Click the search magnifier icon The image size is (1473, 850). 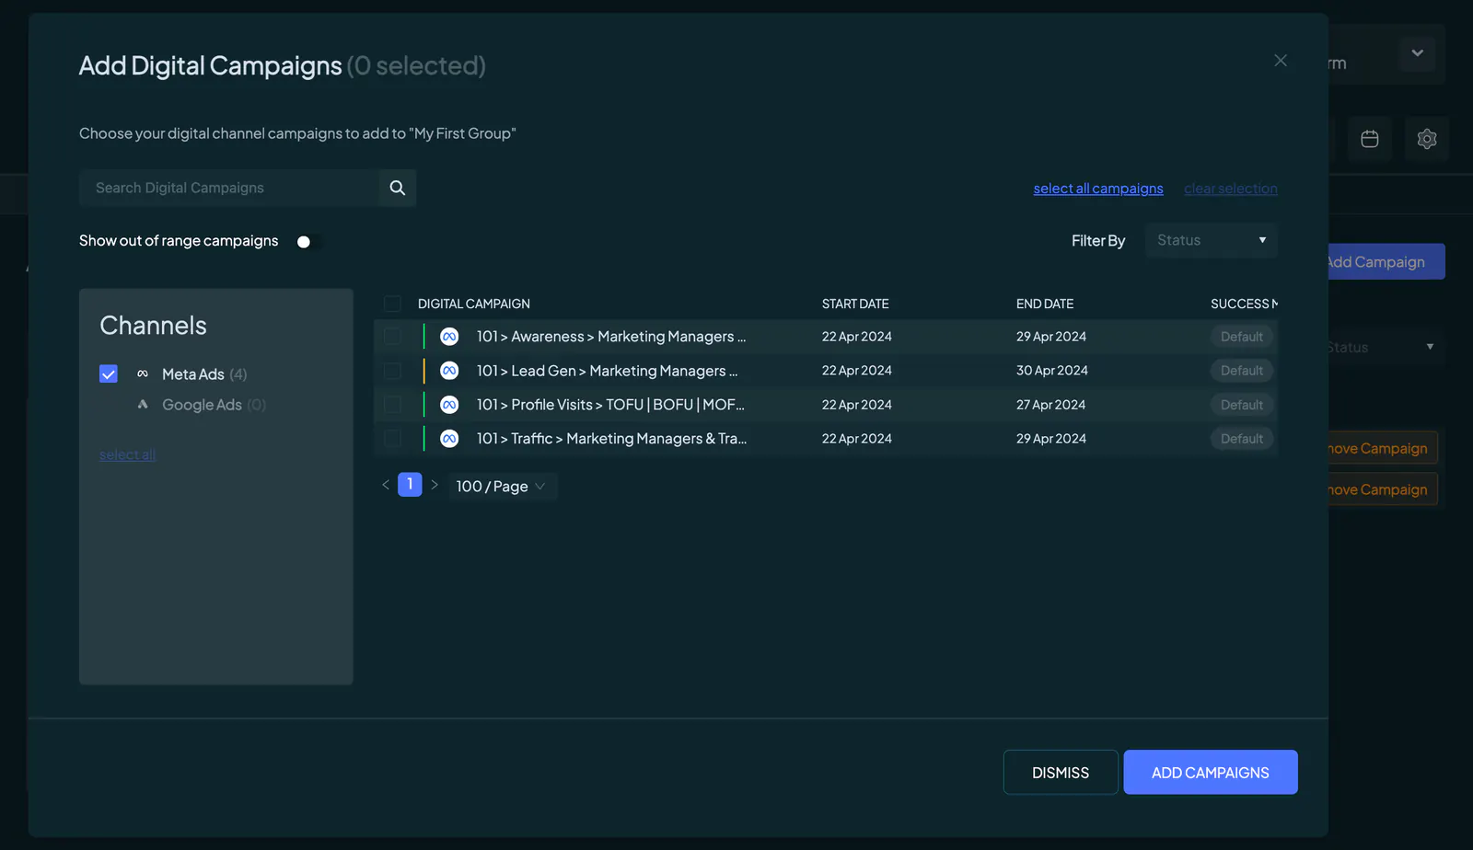398,188
